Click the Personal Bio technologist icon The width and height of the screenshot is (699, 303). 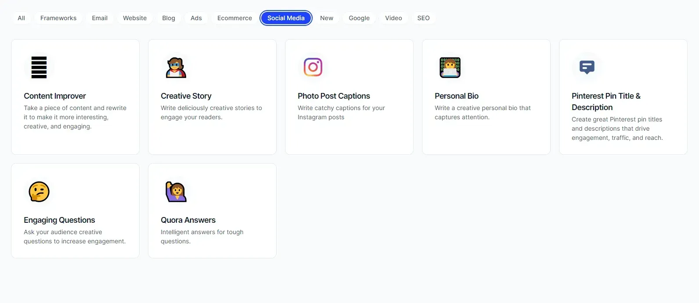pyautogui.click(x=450, y=68)
